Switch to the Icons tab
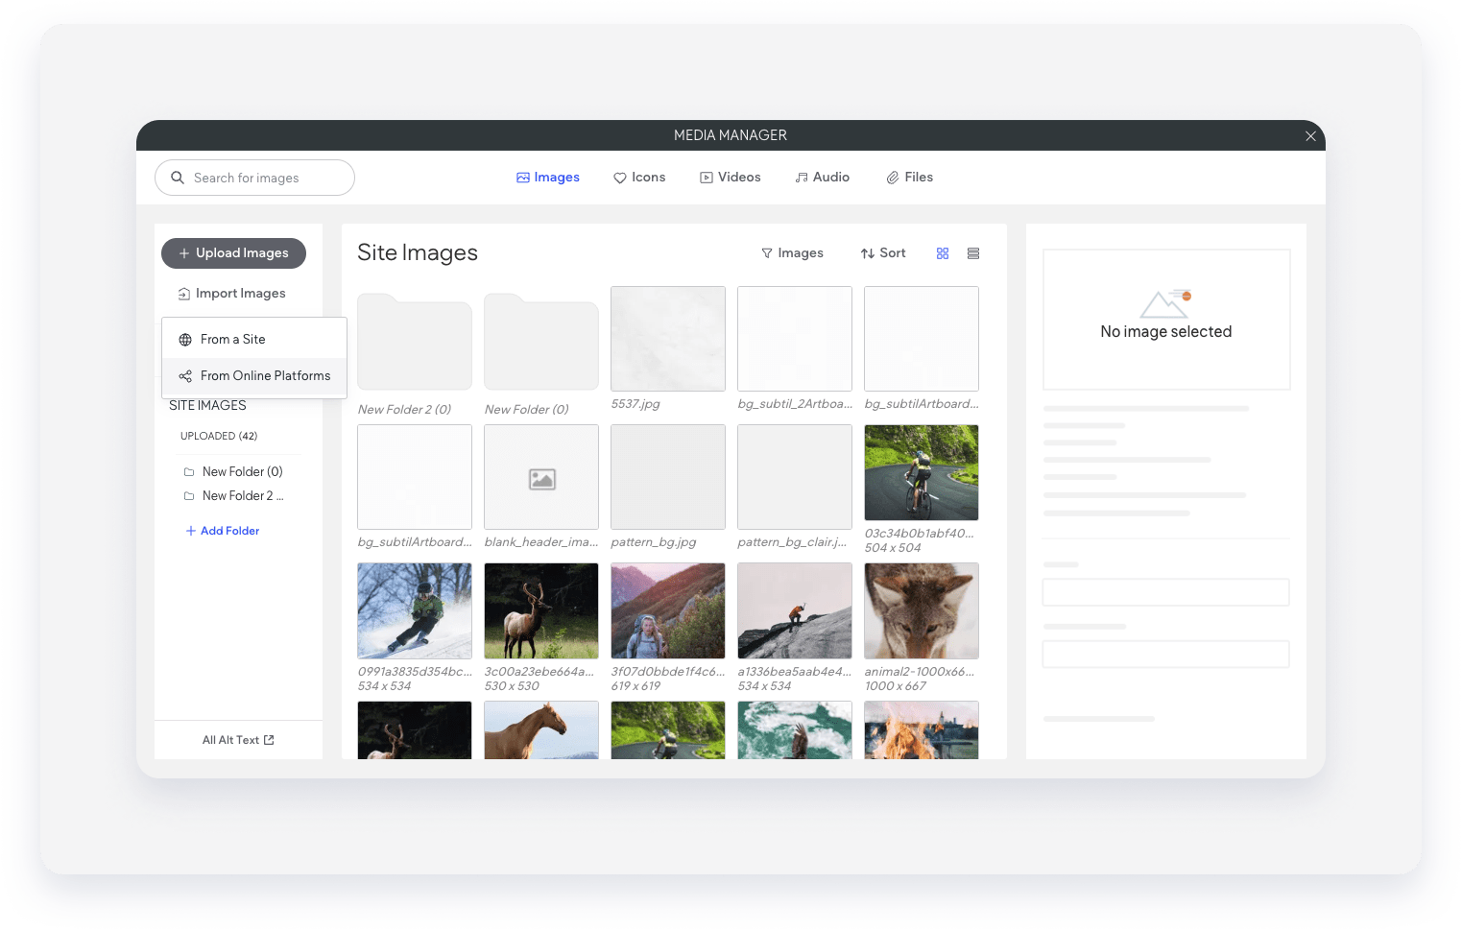 point(639,178)
